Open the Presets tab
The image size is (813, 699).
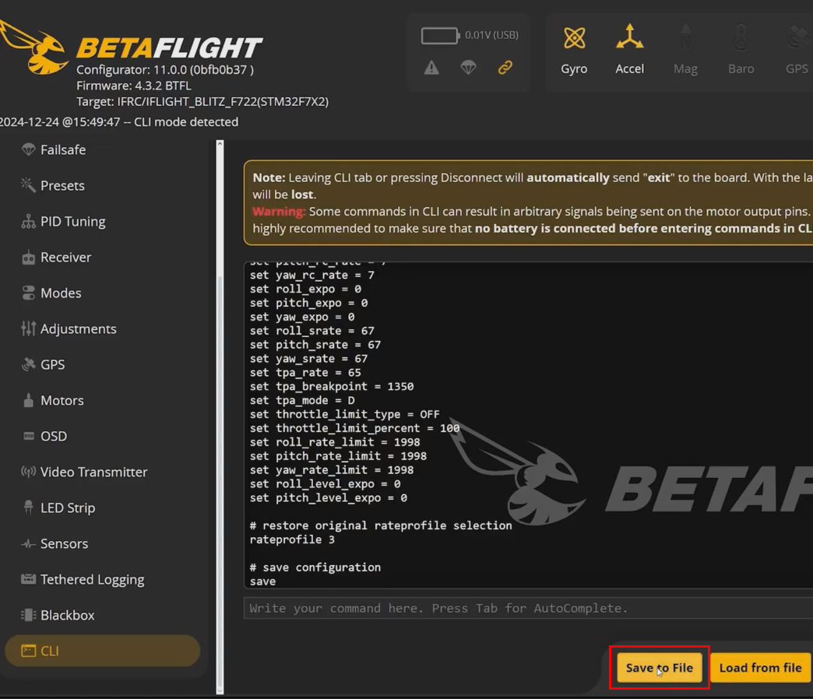point(62,185)
